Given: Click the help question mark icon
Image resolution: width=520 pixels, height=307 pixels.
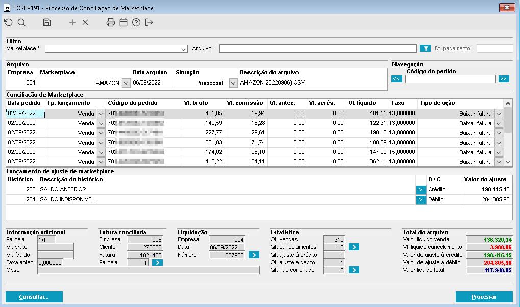Looking at the screenshot, I should pos(136,22).
